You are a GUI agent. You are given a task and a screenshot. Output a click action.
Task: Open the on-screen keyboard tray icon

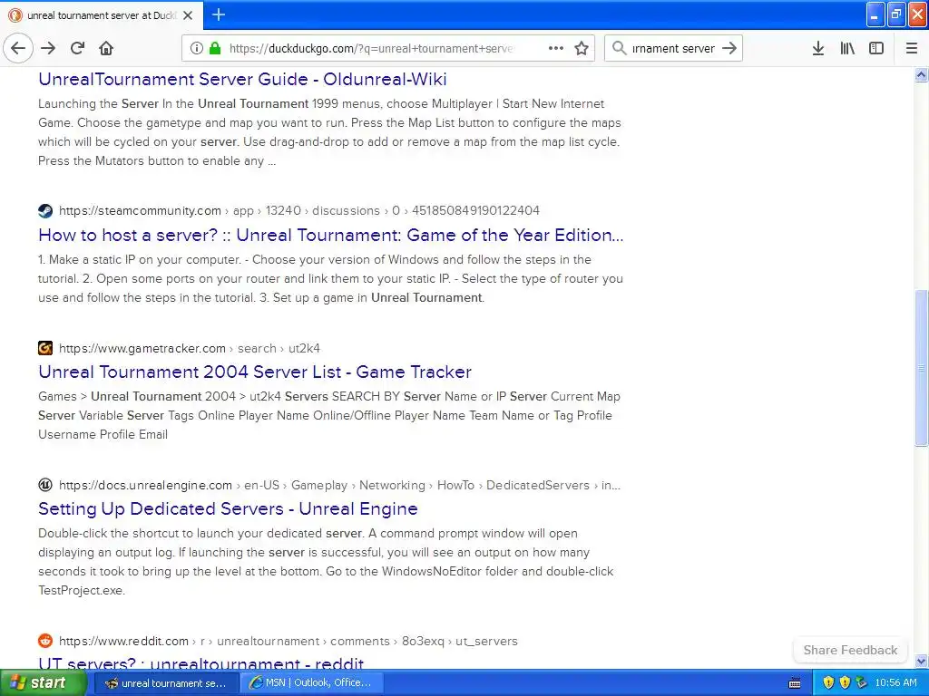(795, 683)
